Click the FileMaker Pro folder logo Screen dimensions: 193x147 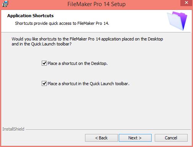point(177,21)
